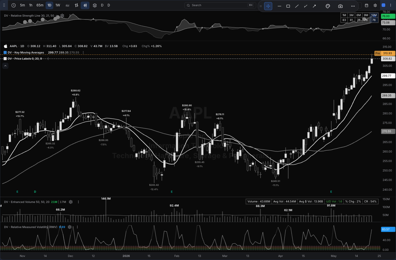Open chart settings gear in top bar
Viewport: 396px width, 260px height.
[375, 5]
